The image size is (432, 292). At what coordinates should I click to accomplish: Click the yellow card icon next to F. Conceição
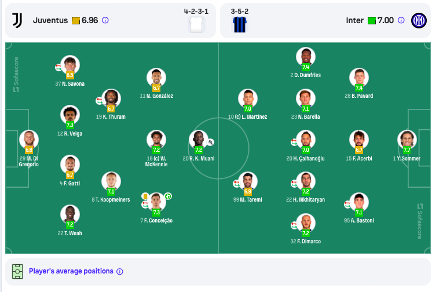tap(145, 196)
